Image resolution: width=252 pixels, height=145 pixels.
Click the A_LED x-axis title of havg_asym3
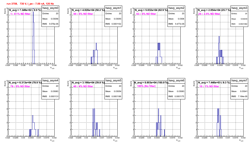point(241,68)
